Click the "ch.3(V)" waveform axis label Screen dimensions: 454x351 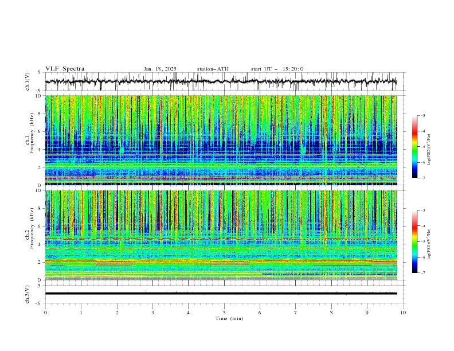click(x=28, y=294)
